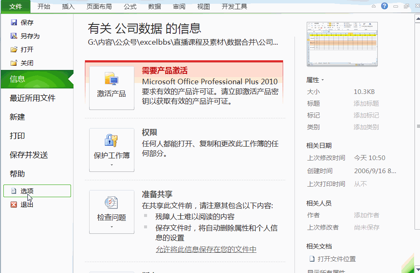Screen dimensions: 420x273
Task: Select the Info (信息) section
Action: coord(37,79)
